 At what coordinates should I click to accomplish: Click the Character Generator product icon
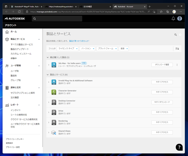(x=54, y=92)
